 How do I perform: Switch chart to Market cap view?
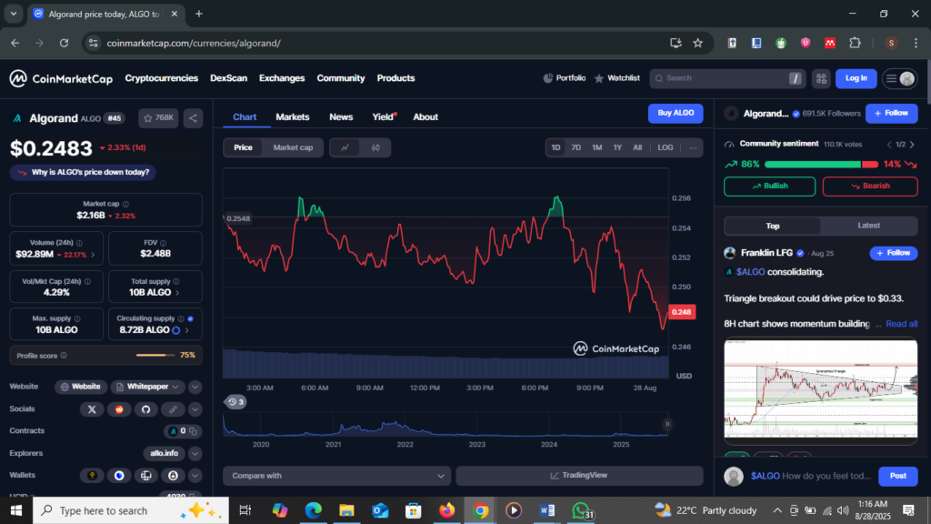coord(293,147)
